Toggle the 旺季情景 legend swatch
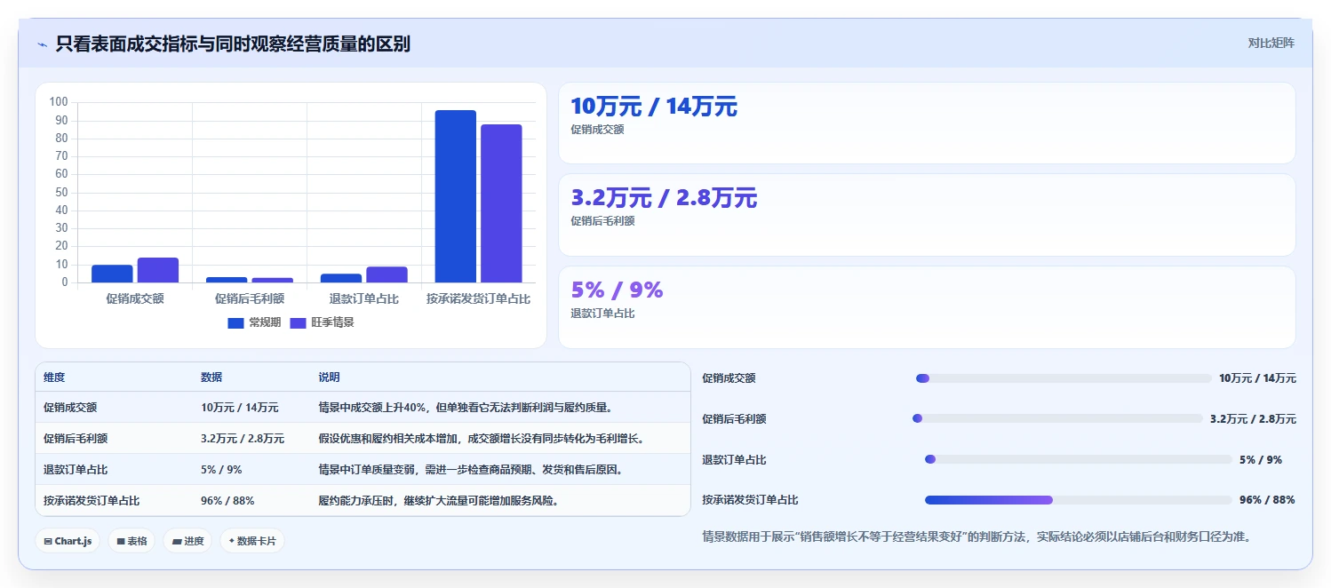Viewport: 1331px width, 588px height. (298, 322)
